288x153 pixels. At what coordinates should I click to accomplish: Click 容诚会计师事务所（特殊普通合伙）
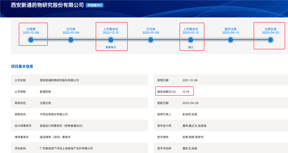pos(62,126)
